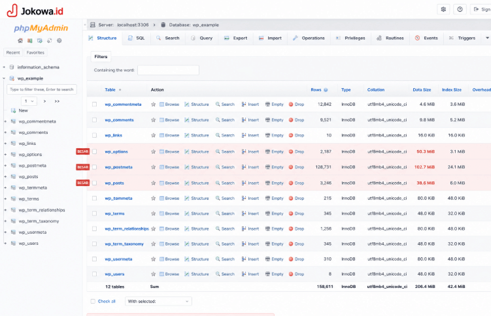Tick the wp_commentmeta row checkbox
The width and height of the screenshot is (491, 316).
tap(94, 104)
